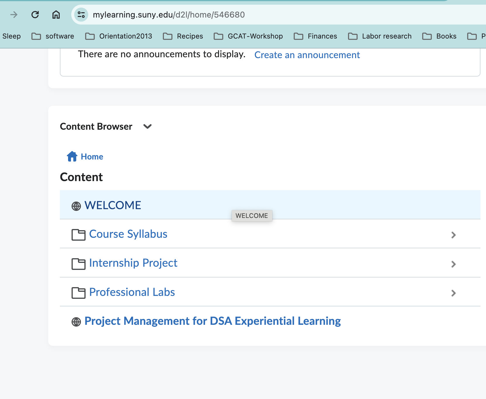486x399 pixels.
Task: Click the Content Browser heading
Action: (96, 126)
